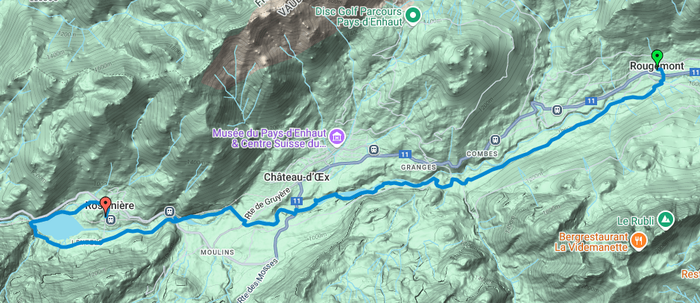This screenshot has width=700, height=303.
Task: Click the MOULINS village label
Action: [218, 252]
